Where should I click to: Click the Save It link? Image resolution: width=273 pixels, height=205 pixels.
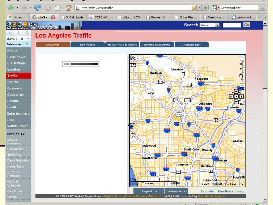point(13,38)
